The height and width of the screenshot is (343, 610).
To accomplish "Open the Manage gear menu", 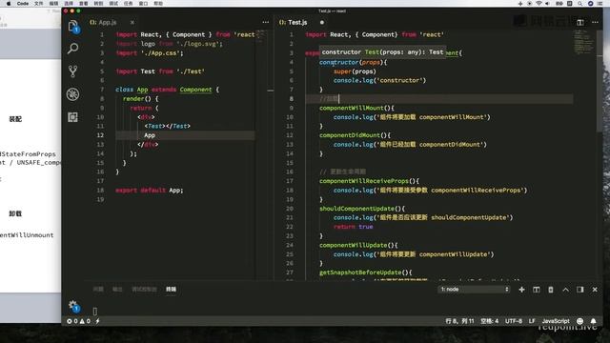I will (73, 306).
